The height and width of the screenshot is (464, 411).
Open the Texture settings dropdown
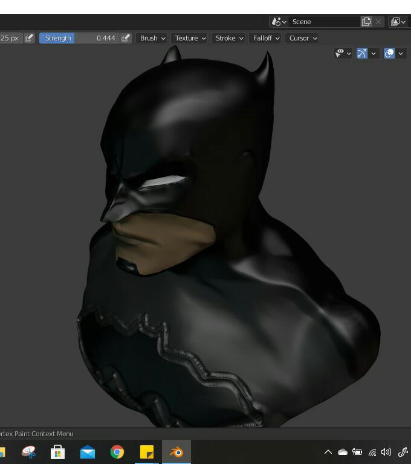pos(190,38)
